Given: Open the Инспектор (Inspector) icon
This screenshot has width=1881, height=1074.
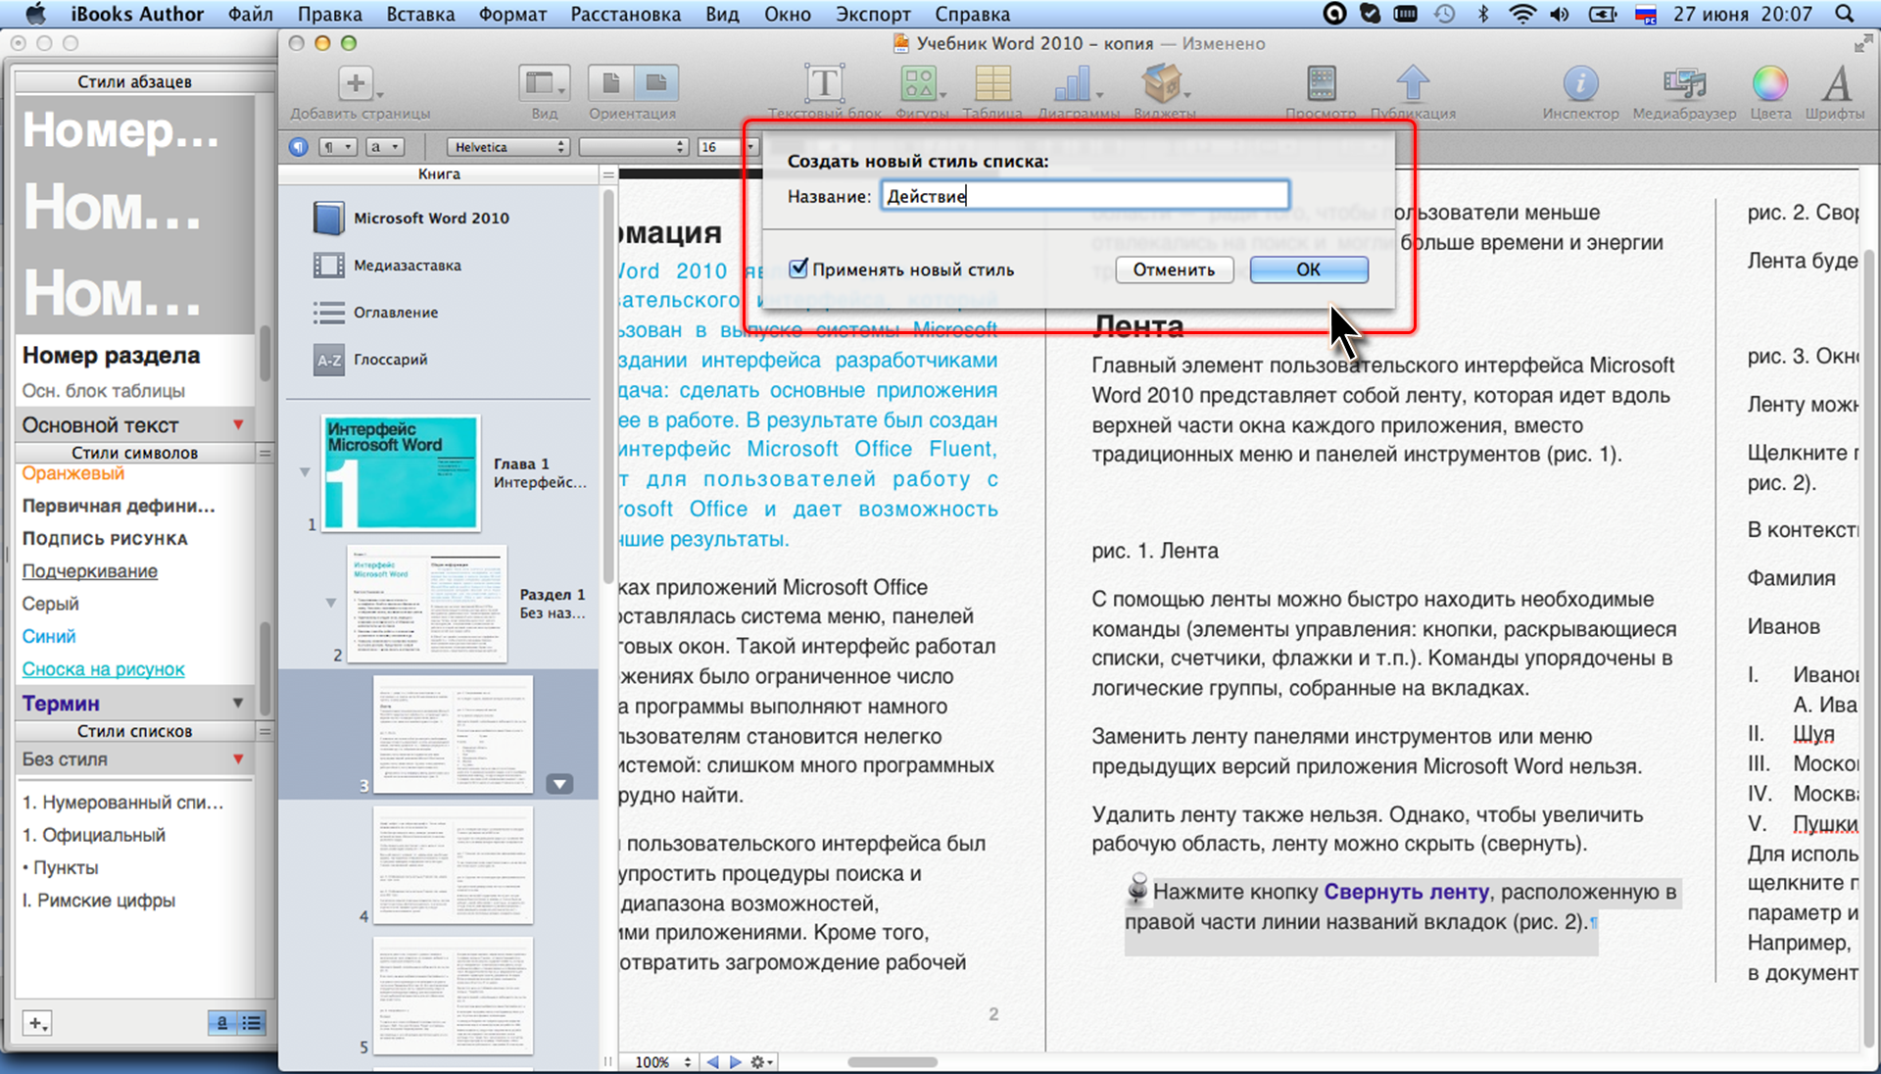Looking at the screenshot, I should pyautogui.click(x=1580, y=84).
